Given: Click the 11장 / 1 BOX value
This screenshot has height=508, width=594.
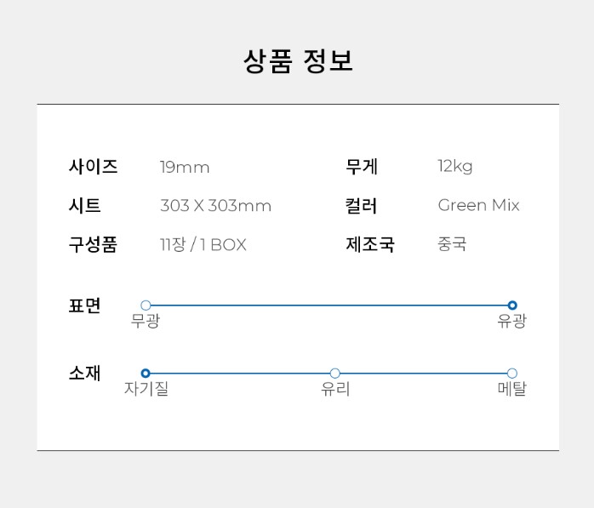Looking at the screenshot, I should coord(203,245).
